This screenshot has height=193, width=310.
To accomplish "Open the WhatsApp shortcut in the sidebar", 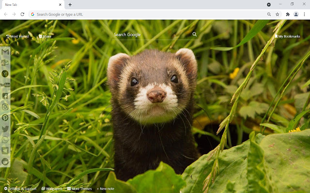I will (5, 139).
